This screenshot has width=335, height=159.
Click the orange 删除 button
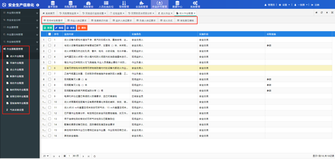(x=82, y=28)
